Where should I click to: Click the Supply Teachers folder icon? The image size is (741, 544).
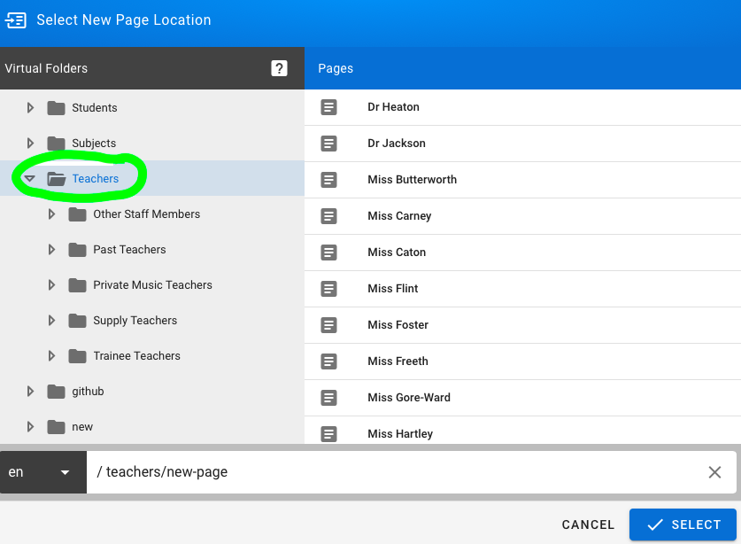pos(78,321)
